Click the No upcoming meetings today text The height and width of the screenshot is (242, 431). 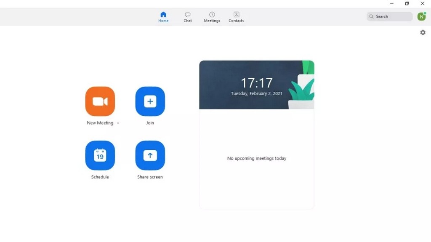pos(257,158)
